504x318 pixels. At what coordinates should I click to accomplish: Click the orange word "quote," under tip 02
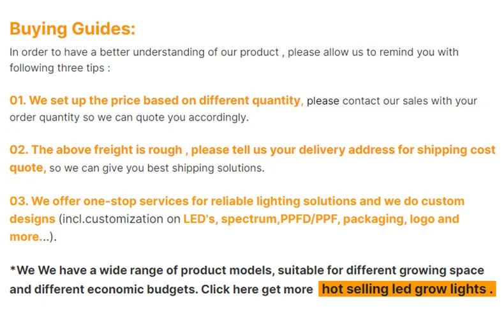click(x=28, y=168)
